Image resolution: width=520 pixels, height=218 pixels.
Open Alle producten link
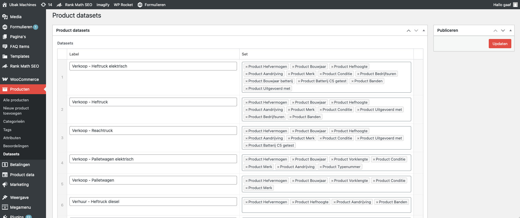tap(16, 100)
